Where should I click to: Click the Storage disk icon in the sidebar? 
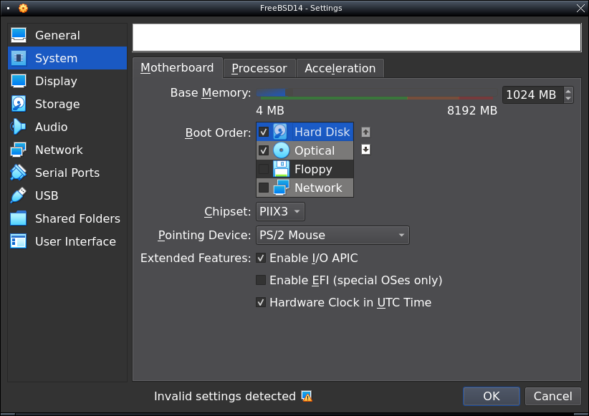[x=19, y=104]
